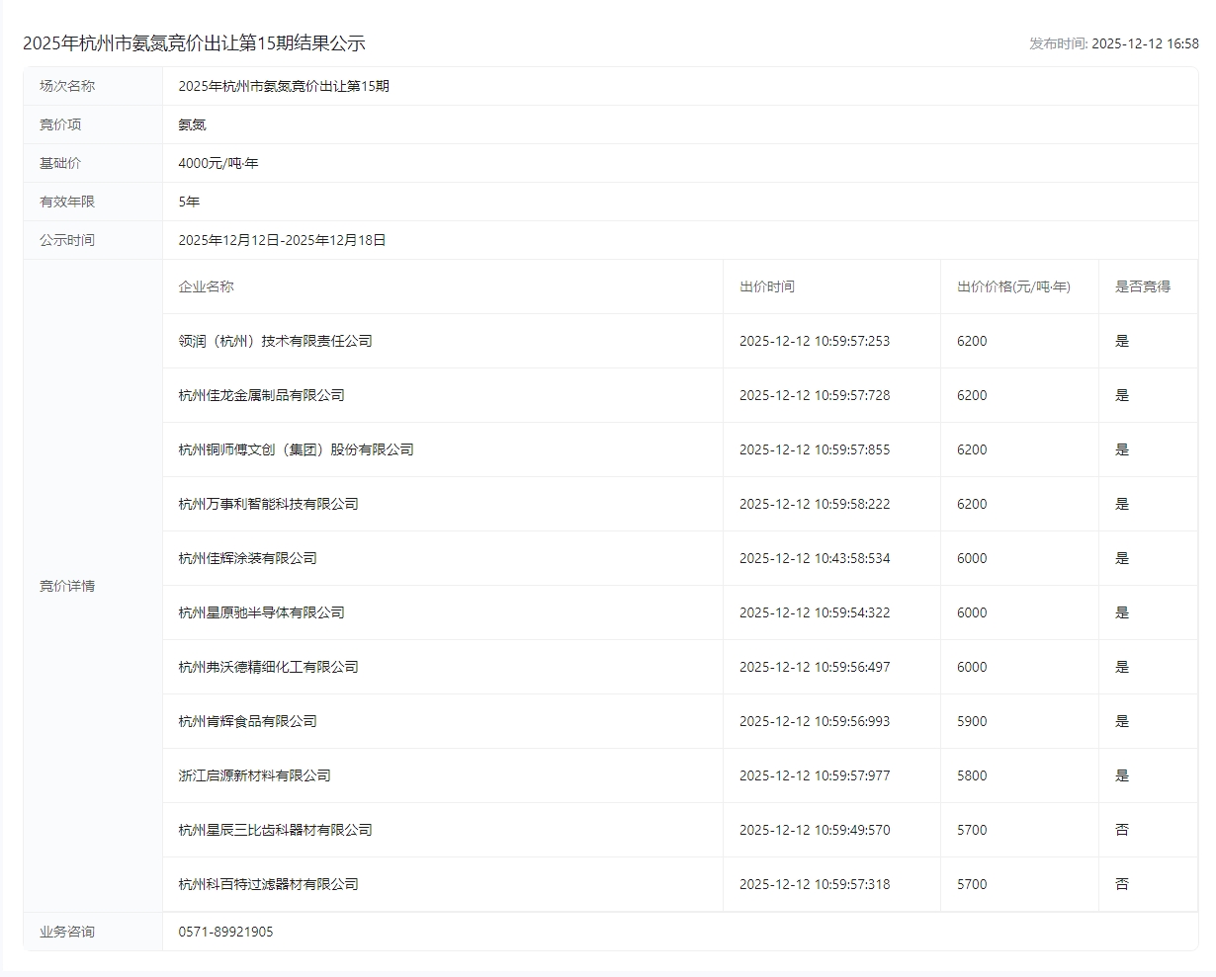Screen dimensions: 1216x977
Task: Select the 出价时间 column header
Action: click(x=766, y=286)
